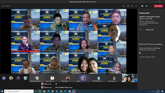Select Tri Budi Santoso's video tile
165x93 pixels.
pyautogui.click(x=54, y=20)
